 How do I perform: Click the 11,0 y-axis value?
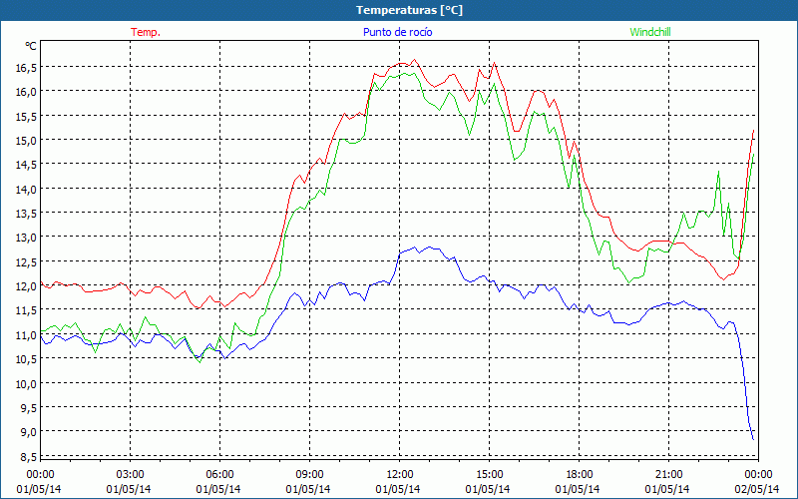pos(26,334)
